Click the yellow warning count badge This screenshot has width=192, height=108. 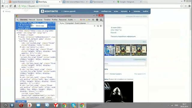(88, 20)
